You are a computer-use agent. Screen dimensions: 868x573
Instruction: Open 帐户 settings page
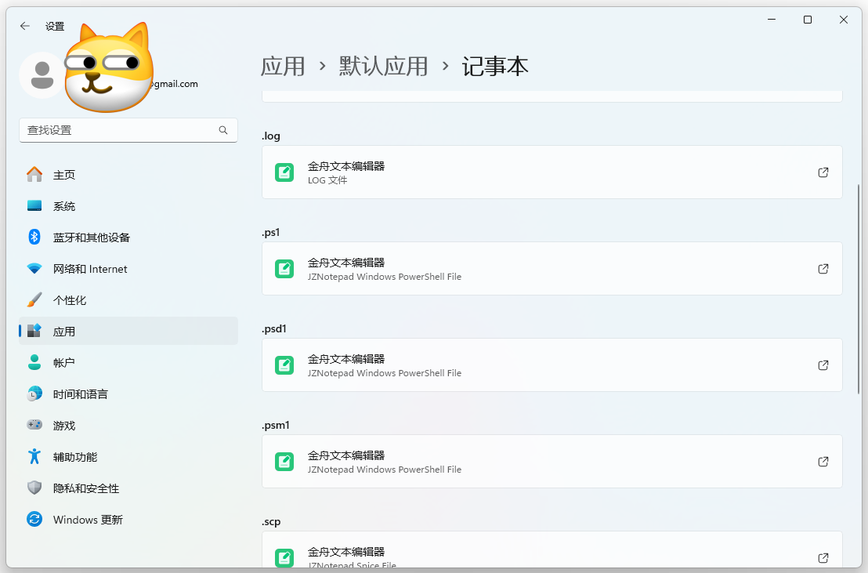128,362
